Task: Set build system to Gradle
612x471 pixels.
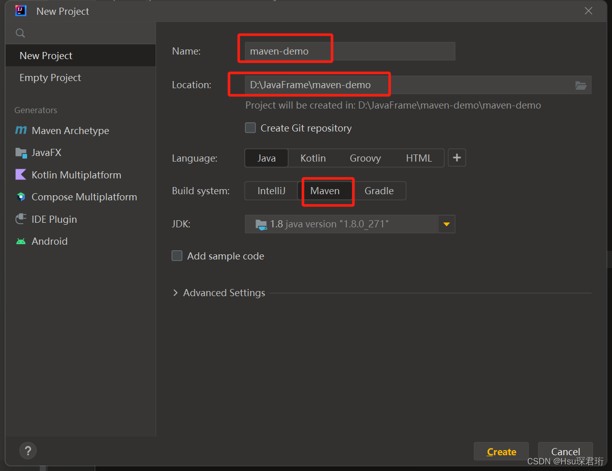Action: 379,191
